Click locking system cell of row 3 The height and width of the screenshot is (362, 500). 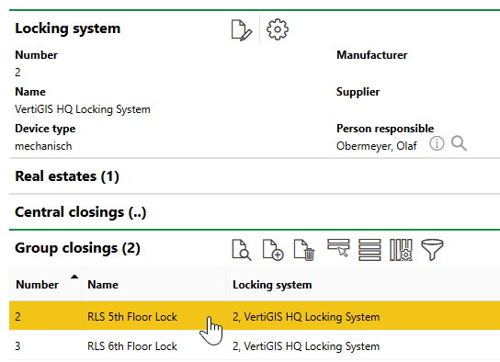pyautogui.click(x=306, y=346)
